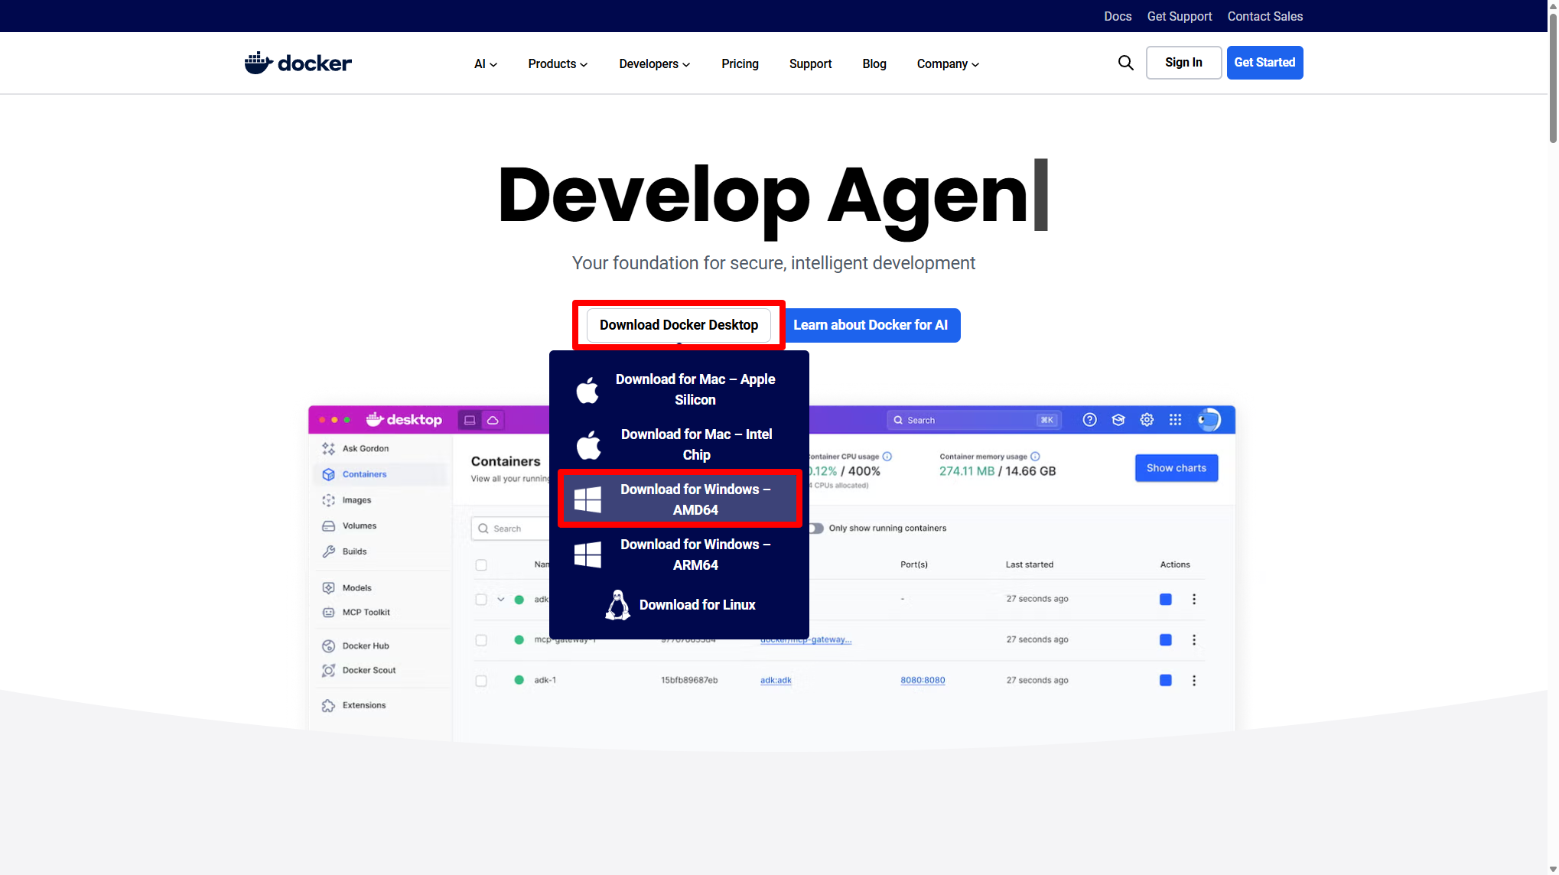Click the Linux penguin download icon
Image resolution: width=1559 pixels, height=875 pixels.
tap(617, 605)
